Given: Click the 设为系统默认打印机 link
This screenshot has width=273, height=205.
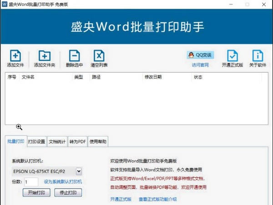Looking at the screenshot, I should pyautogui.click(x=63, y=182).
